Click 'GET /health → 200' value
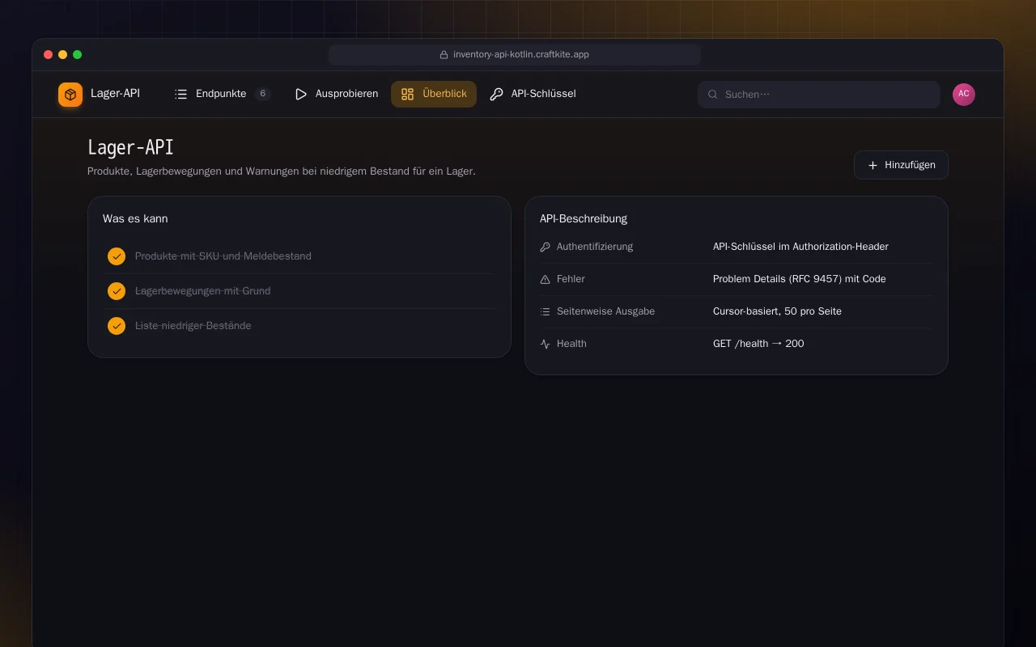Screen dimensions: 1036x647 [x=758, y=344]
